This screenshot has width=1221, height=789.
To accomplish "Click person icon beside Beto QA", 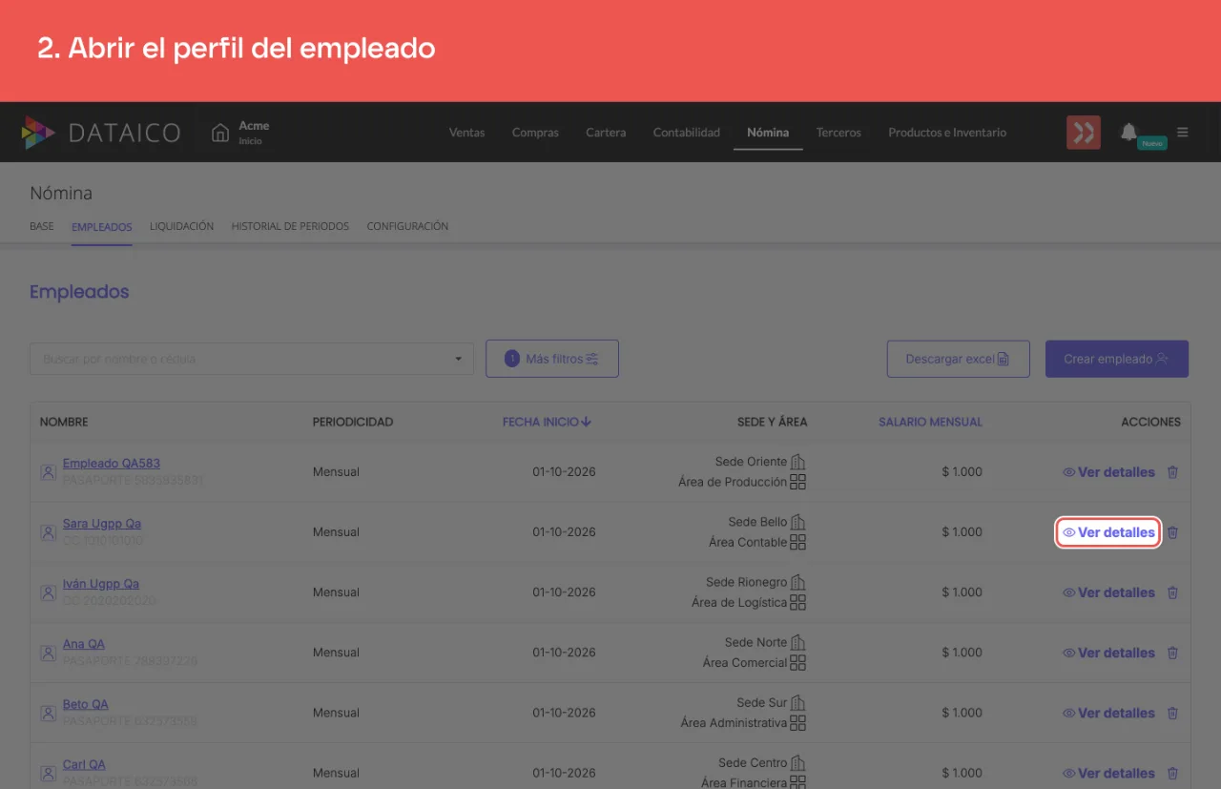I will (x=48, y=713).
